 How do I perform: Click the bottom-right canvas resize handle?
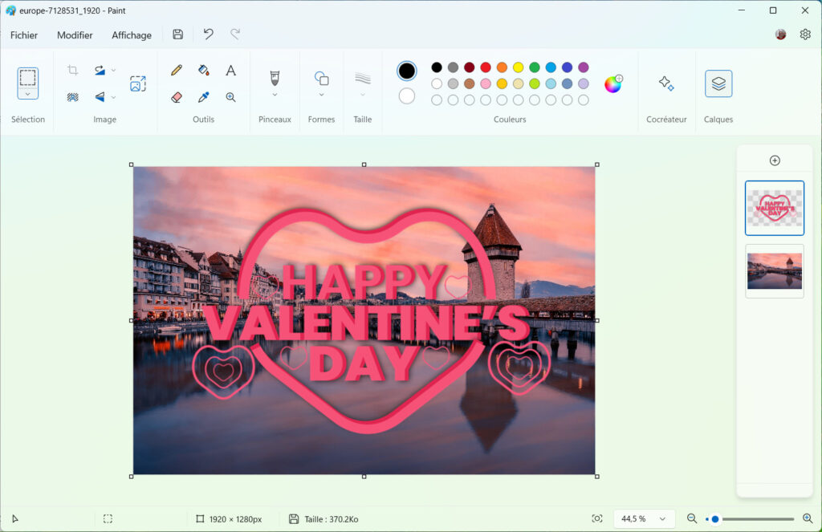click(x=597, y=477)
